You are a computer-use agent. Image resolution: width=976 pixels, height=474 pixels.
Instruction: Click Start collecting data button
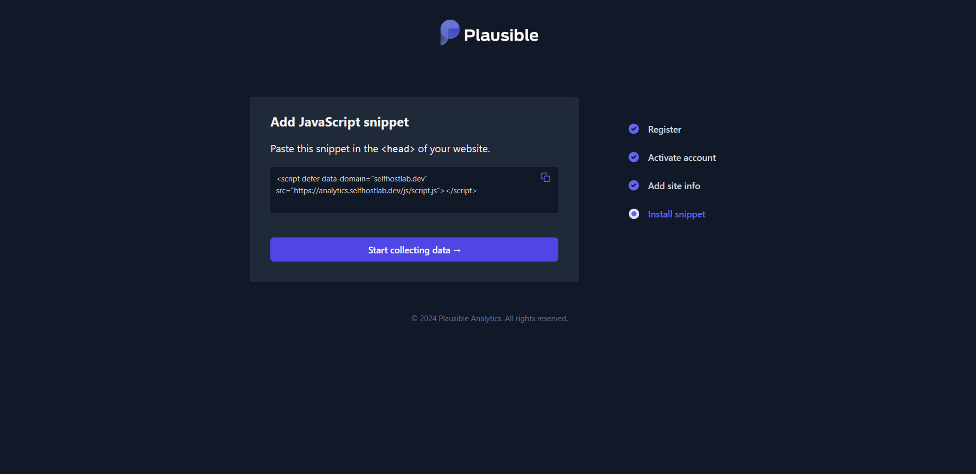pyautogui.click(x=414, y=250)
